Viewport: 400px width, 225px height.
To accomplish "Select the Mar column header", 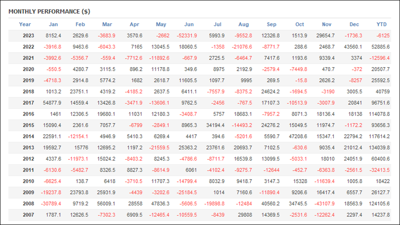I will point(107,24).
